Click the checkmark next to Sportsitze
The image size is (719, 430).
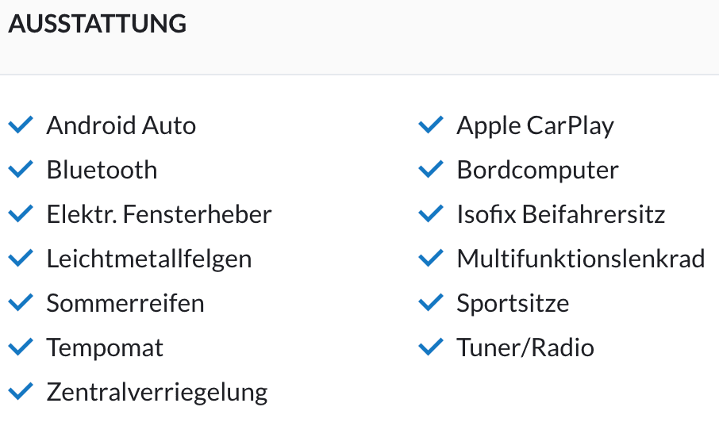(x=431, y=302)
